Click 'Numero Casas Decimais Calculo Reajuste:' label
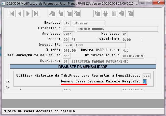The width and height of the screenshot is (166, 116). [x=101, y=81]
